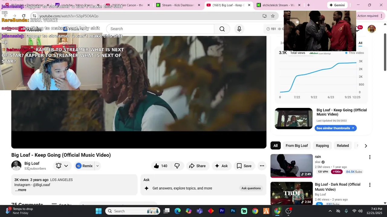The height and width of the screenshot is (217, 387).
Task: Open the Copilot icon in the taskbar
Action: click(x=189, y=211)
